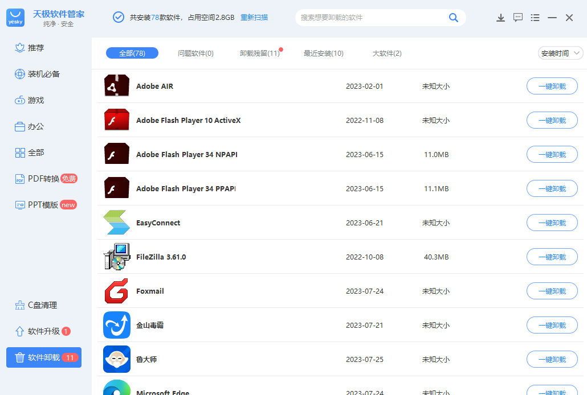The height and width of the screenshot is (395, 587).
Task: Click the EasyConnect name text
Action: [x=158, y=223]
